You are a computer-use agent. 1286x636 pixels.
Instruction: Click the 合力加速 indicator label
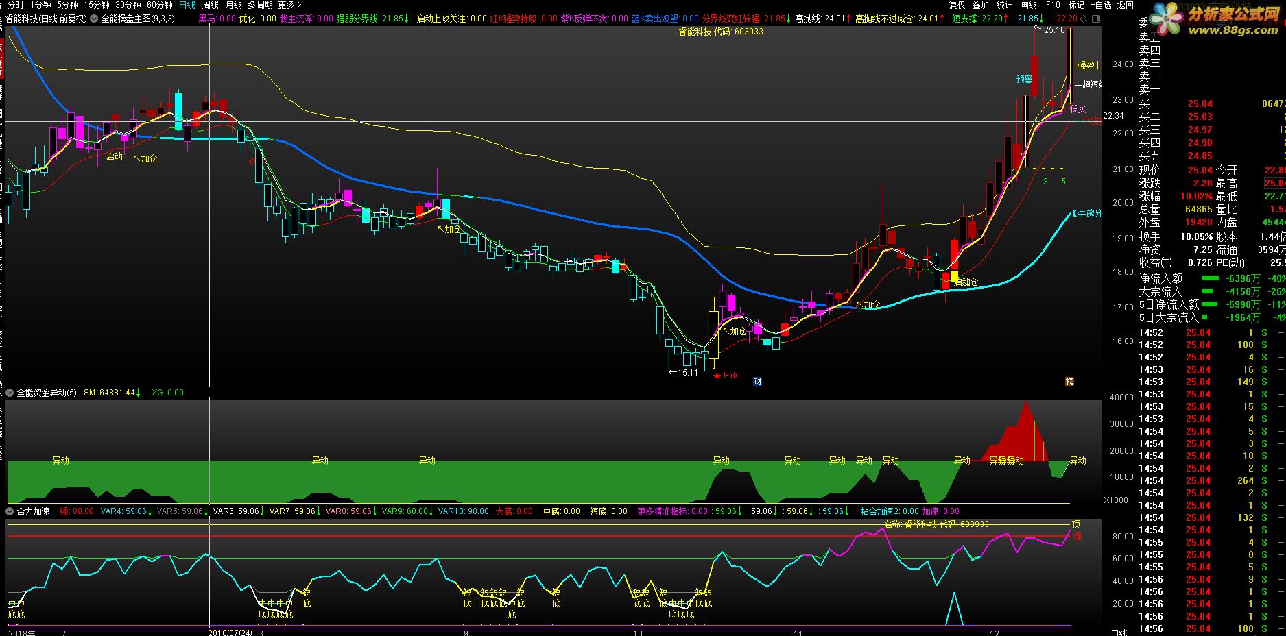[x=33, y=511]
